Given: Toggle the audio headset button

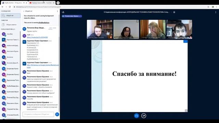Looking at the screenshot, I should coord(137,115).
